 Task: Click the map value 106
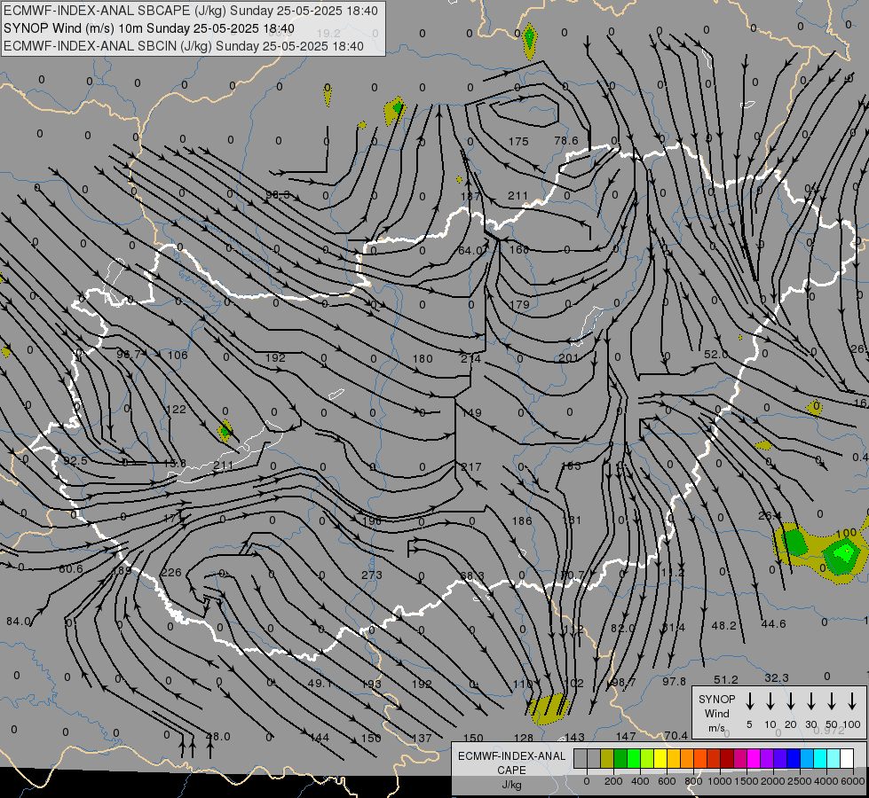pyautogui.click(x=178, y=355)
